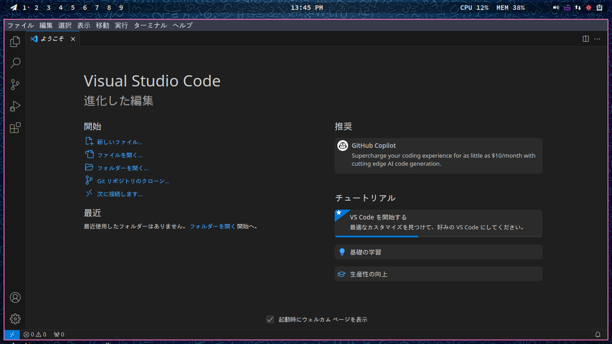Click the git icon beside Git リポジトリのクローン

pyautogui.click(x=89, y=181)
